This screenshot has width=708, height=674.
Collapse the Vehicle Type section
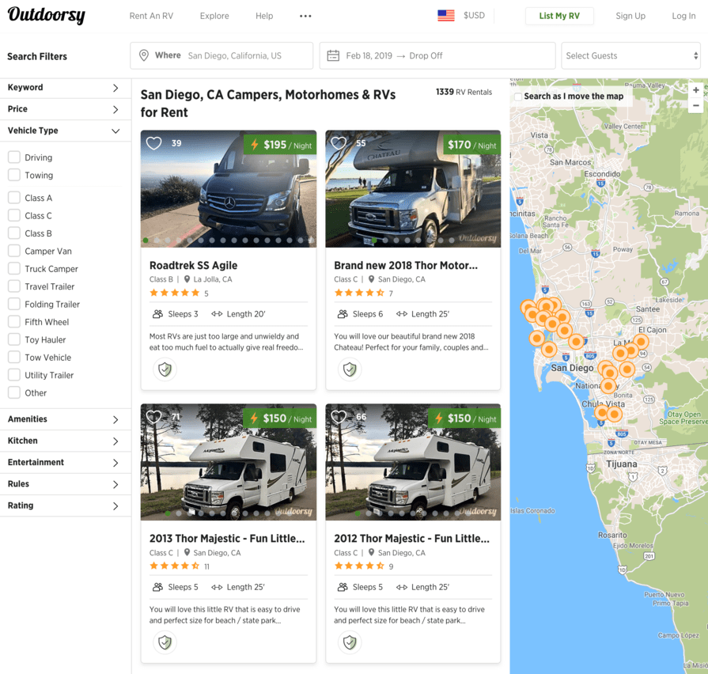(x=66, y=131)
